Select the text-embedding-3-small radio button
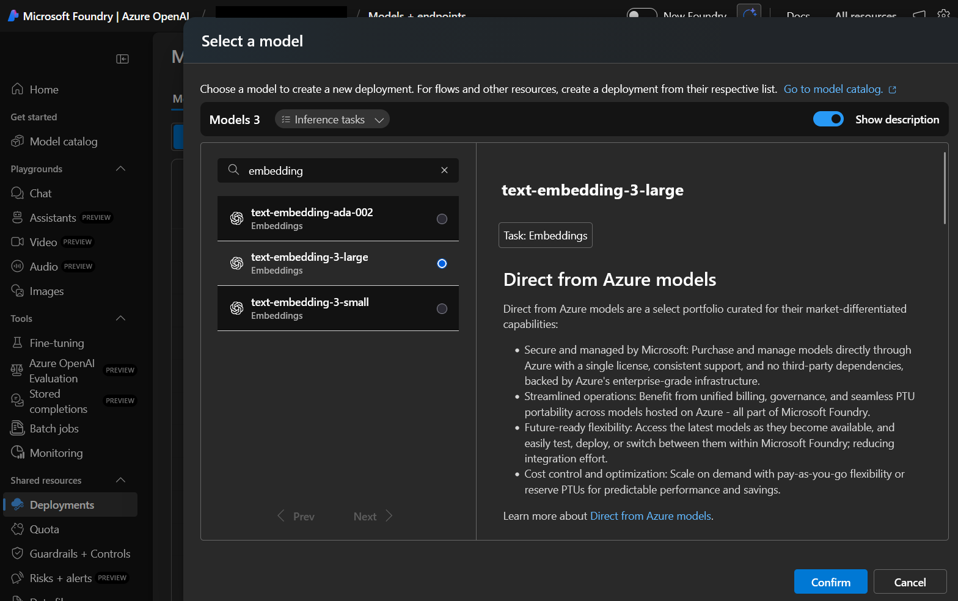The width and height of the screenshot is (958, 601). coord(442,308)
